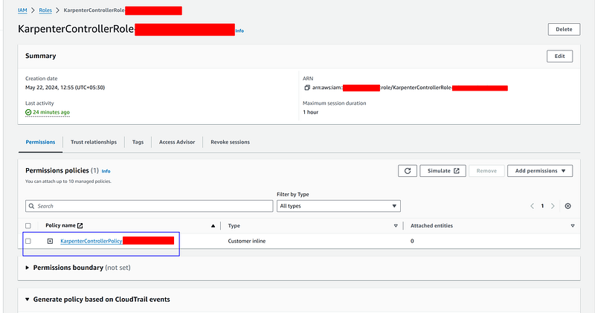
Task: Click page number 1 in pagination
Action: [542, 206]
